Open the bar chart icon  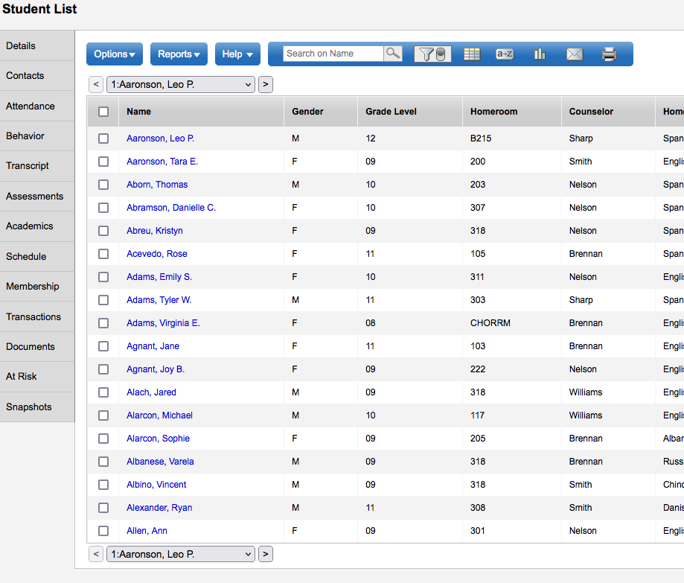540,54
